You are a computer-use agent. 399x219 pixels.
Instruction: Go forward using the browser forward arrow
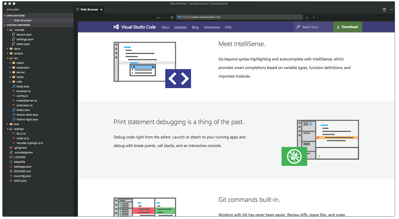[165, 18]
